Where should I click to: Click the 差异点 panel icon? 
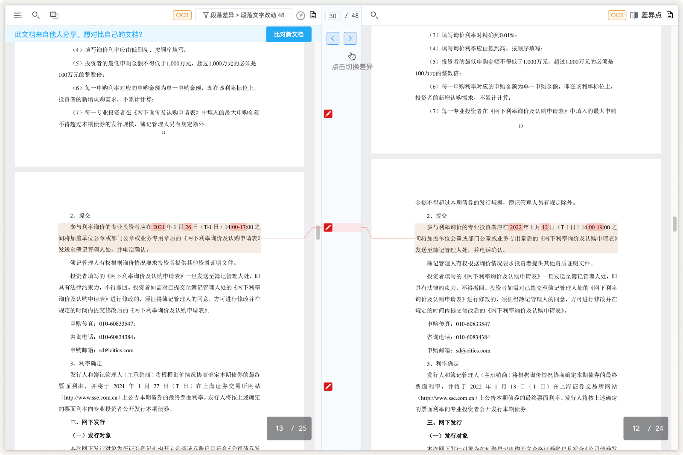point(634,14)
